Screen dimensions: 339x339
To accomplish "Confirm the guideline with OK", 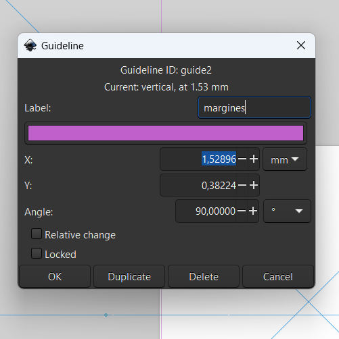I will point(55,276).
